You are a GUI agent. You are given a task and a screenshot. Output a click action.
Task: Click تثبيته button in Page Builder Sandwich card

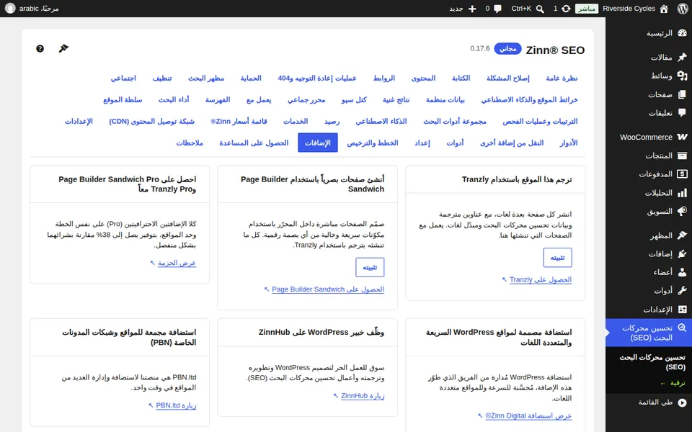[370, 268]
